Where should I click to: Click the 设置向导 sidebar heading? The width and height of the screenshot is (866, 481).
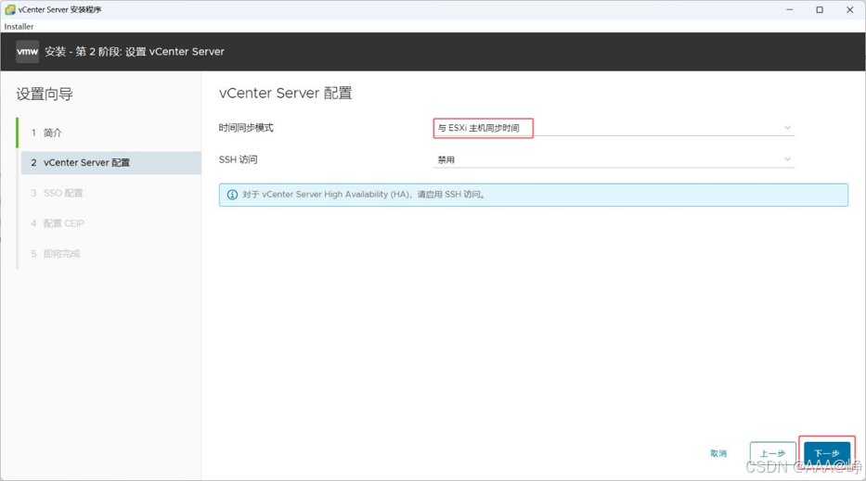pyautogui.click(x=45, y=95)
